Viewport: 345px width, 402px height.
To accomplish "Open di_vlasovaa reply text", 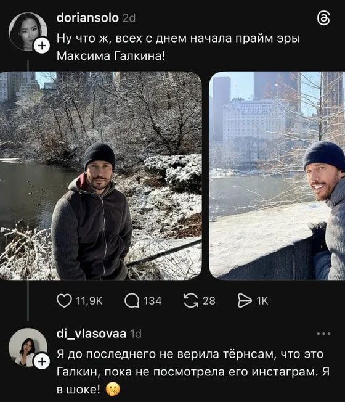I will (x=193, y=372).
